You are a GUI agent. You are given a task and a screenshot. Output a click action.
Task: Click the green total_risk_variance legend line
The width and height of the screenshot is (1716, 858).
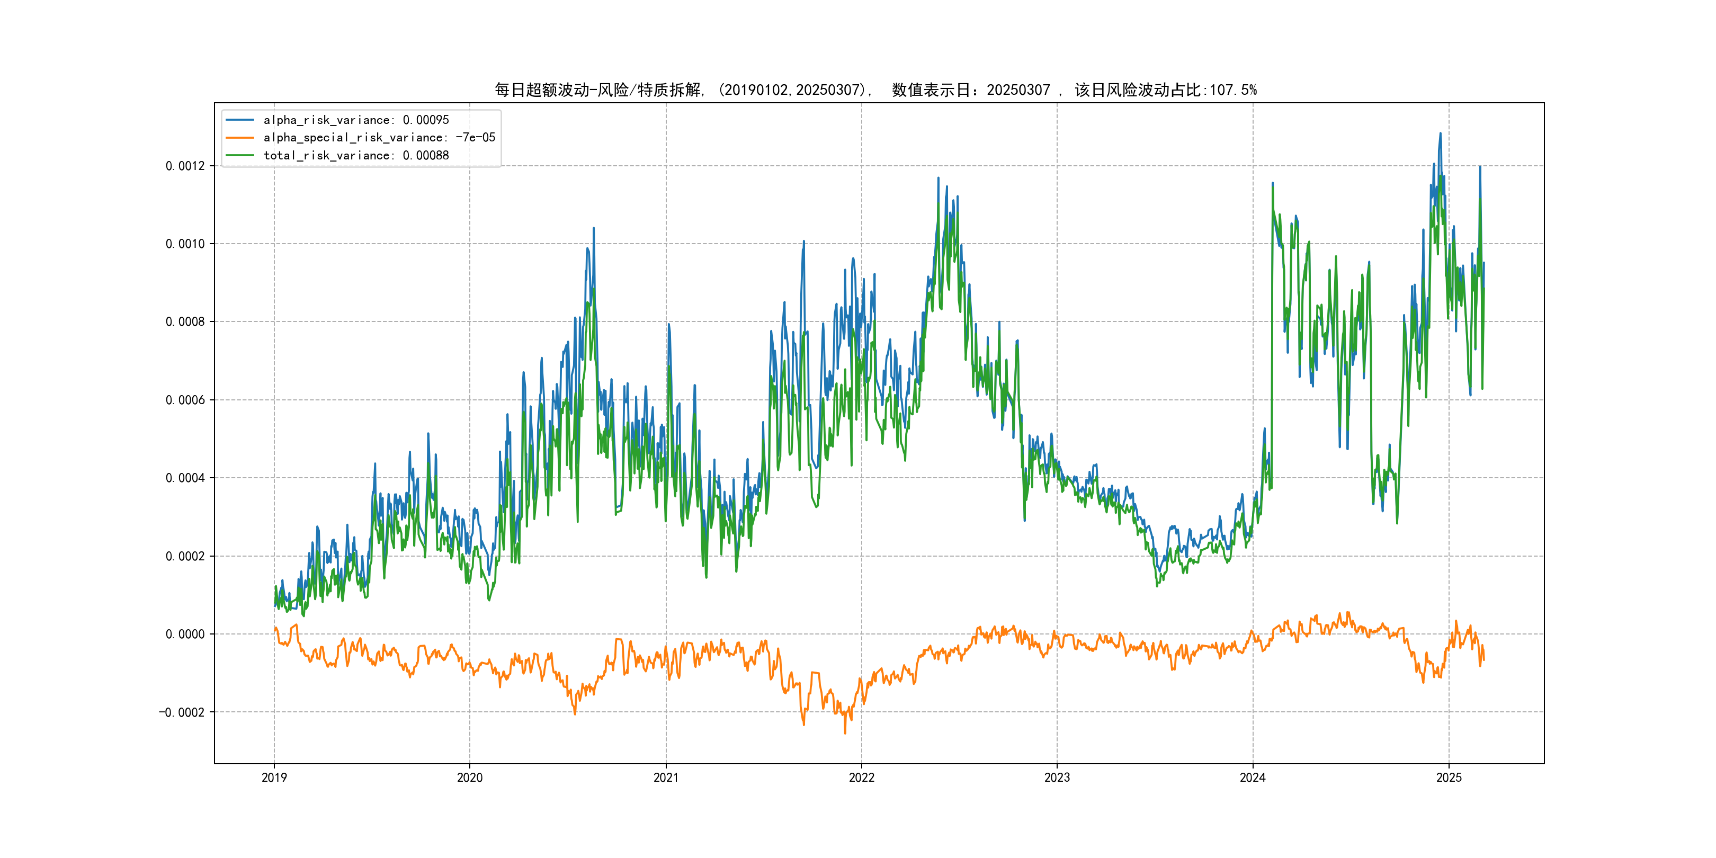click(240, 155)
